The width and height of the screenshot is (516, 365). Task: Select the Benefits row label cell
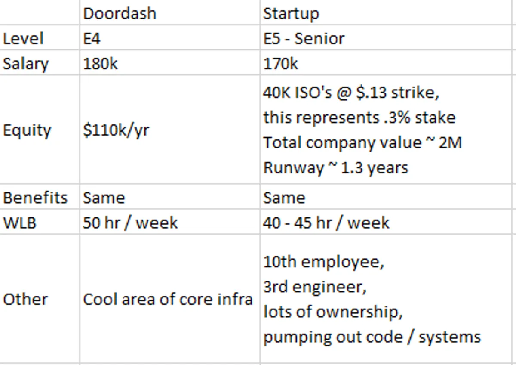click(35, 198)
